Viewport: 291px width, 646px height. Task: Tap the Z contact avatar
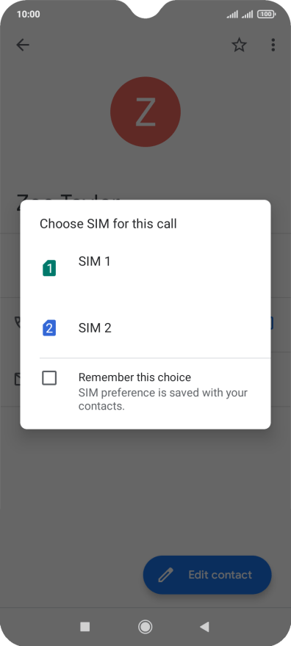point(145,112)
